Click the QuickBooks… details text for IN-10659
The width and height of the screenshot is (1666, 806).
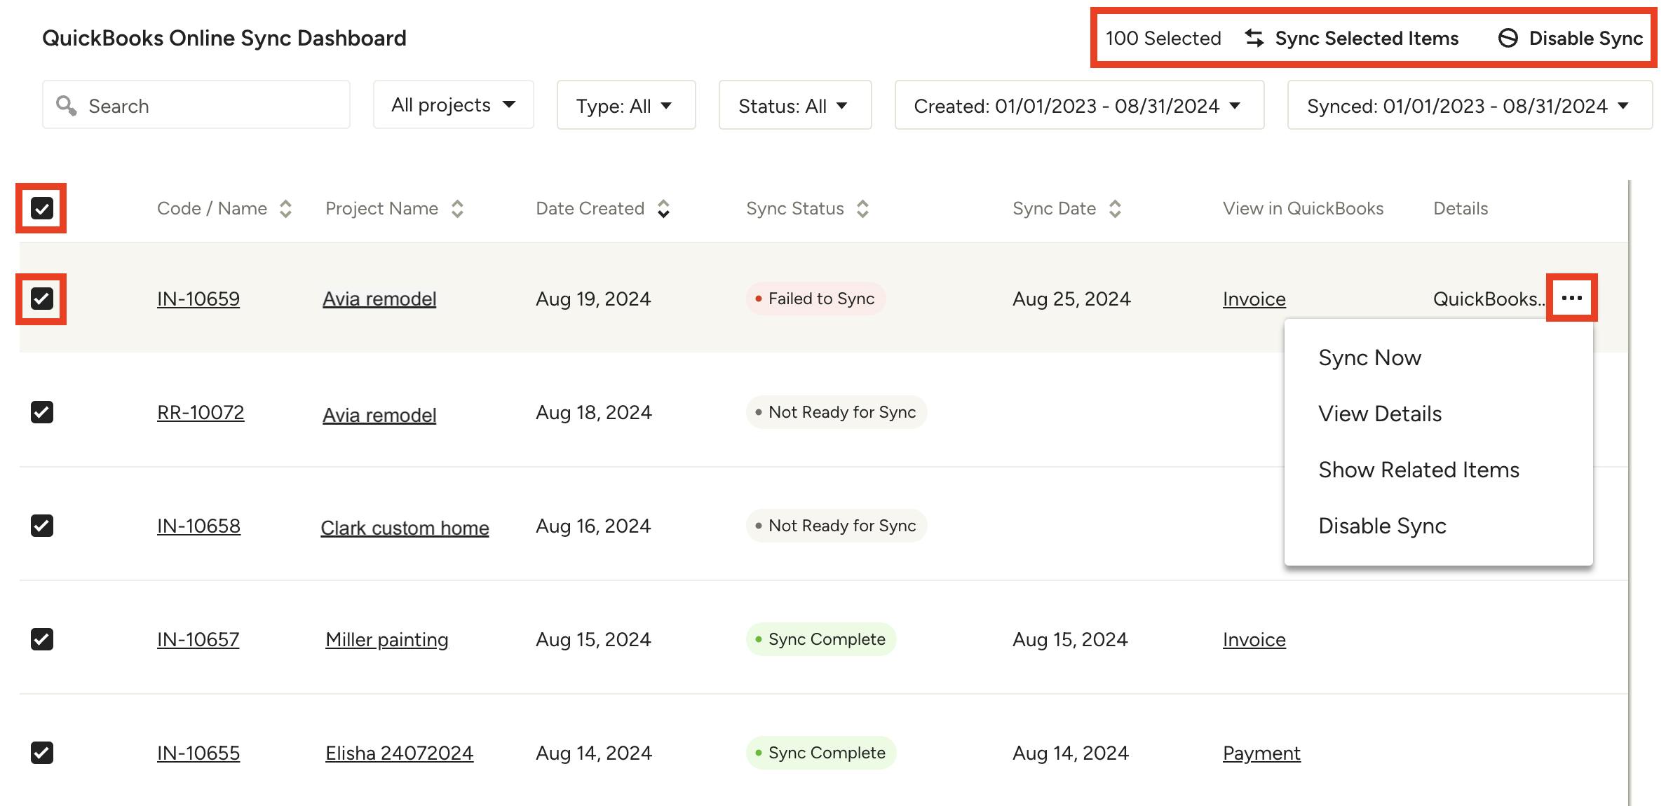pos(1489,299)
